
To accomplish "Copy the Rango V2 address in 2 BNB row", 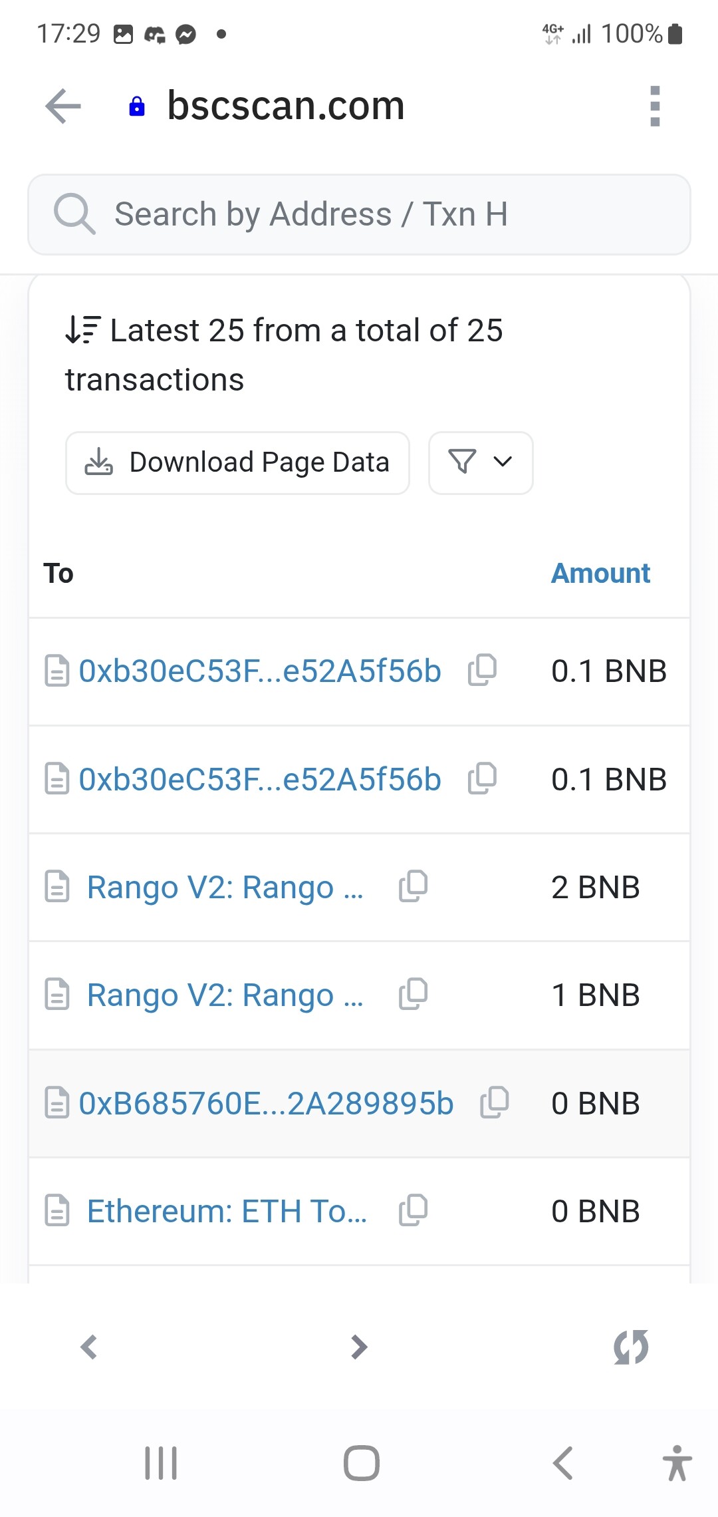I will tap(413, 886).
